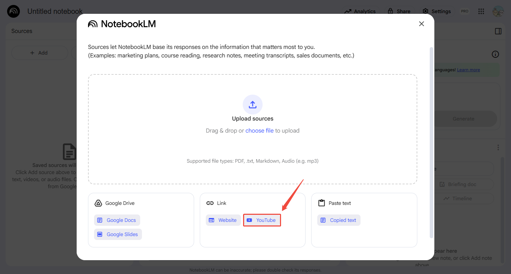511x274 pixels.
Task: Select Google Slides source
Action: click(118, 234)
